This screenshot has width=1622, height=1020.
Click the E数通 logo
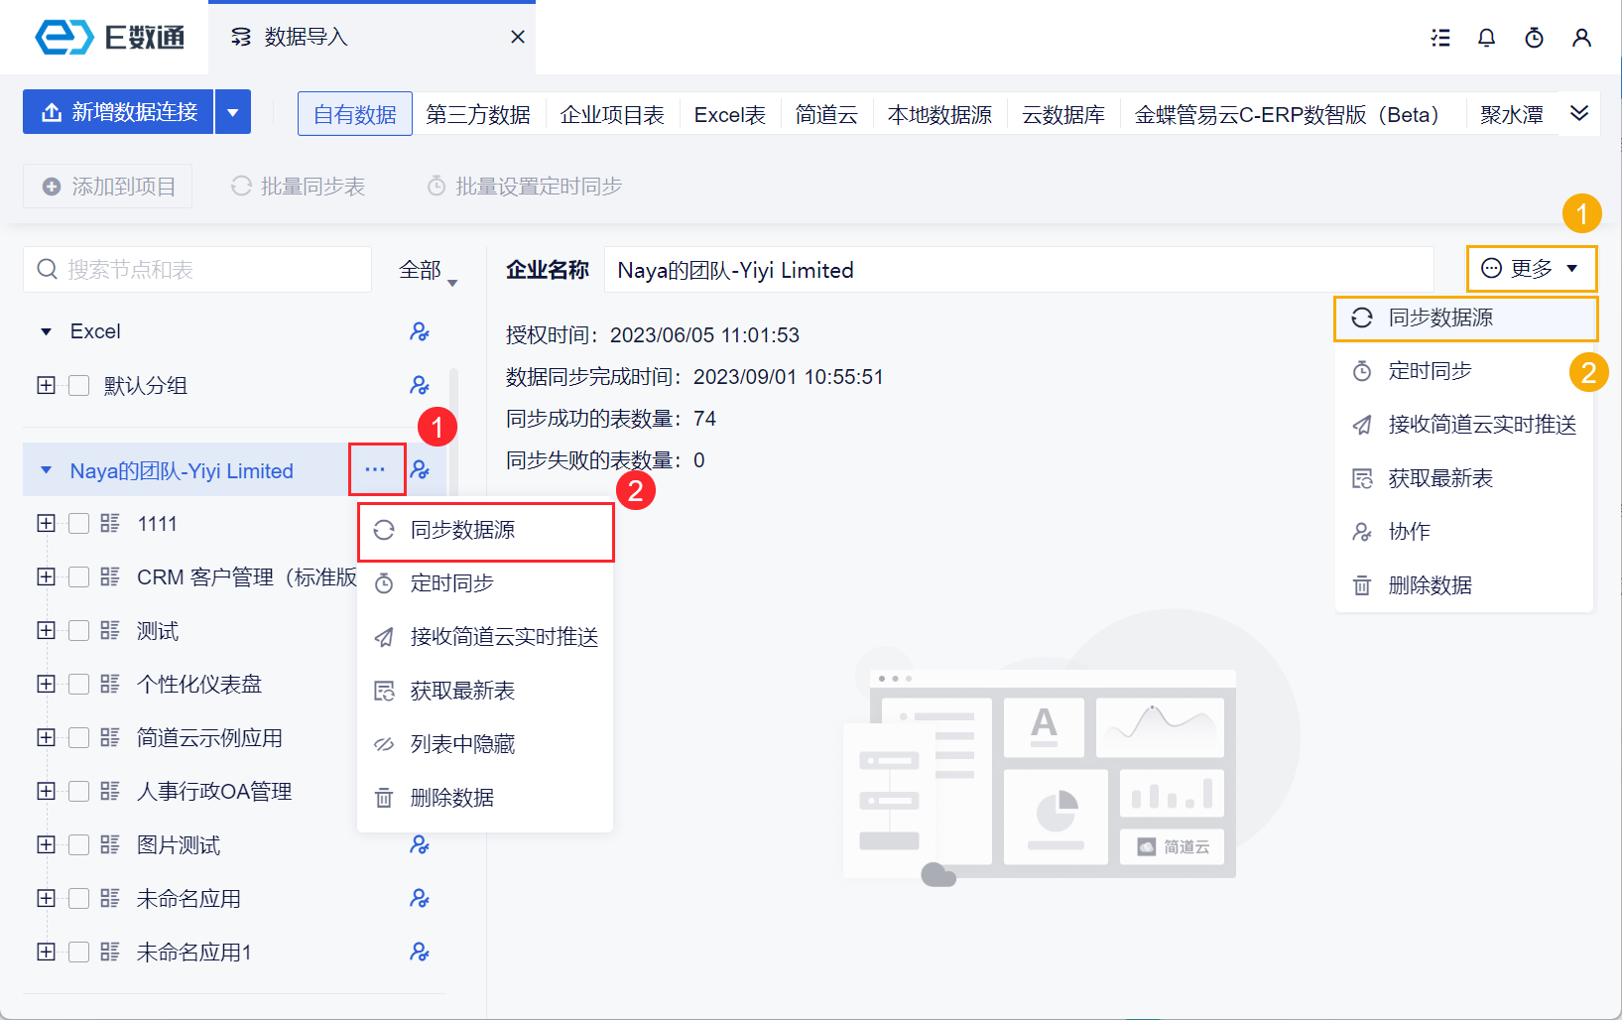coord(109,37)
